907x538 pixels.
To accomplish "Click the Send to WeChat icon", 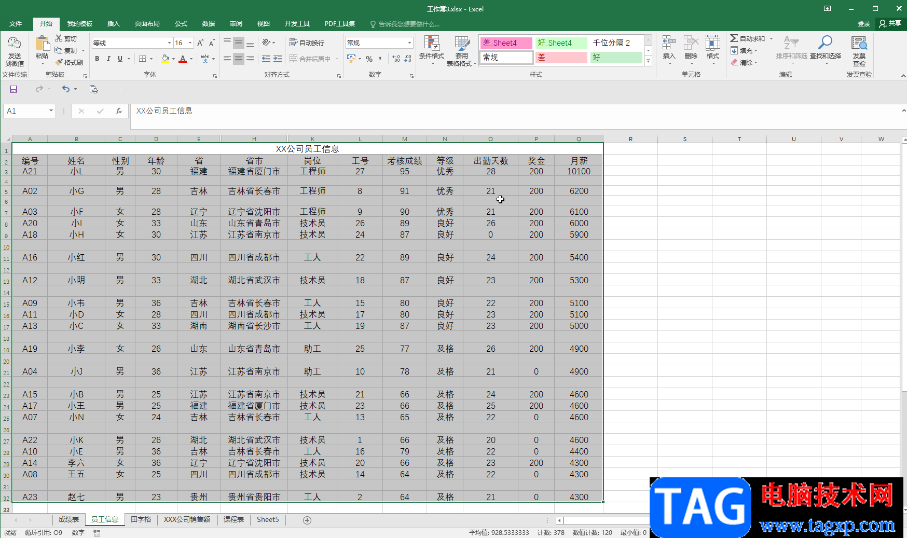I will (x=15, y=43).
